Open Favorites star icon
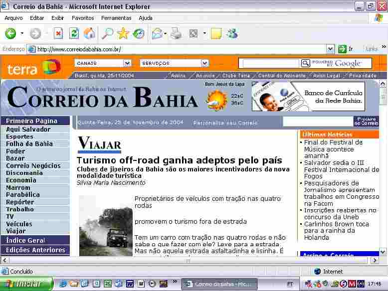The width and height of the screenshot is (388, 291). 123,33
